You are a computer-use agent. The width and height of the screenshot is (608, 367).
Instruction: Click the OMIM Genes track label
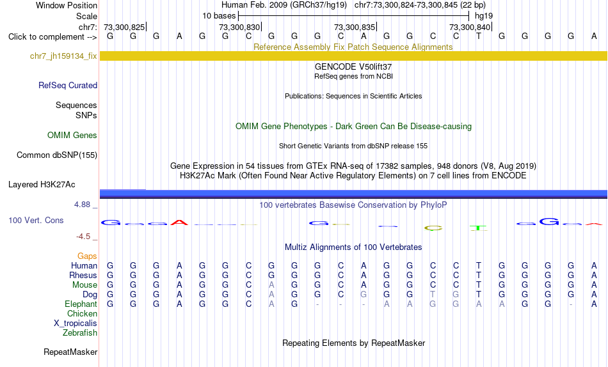click(72, 136)
